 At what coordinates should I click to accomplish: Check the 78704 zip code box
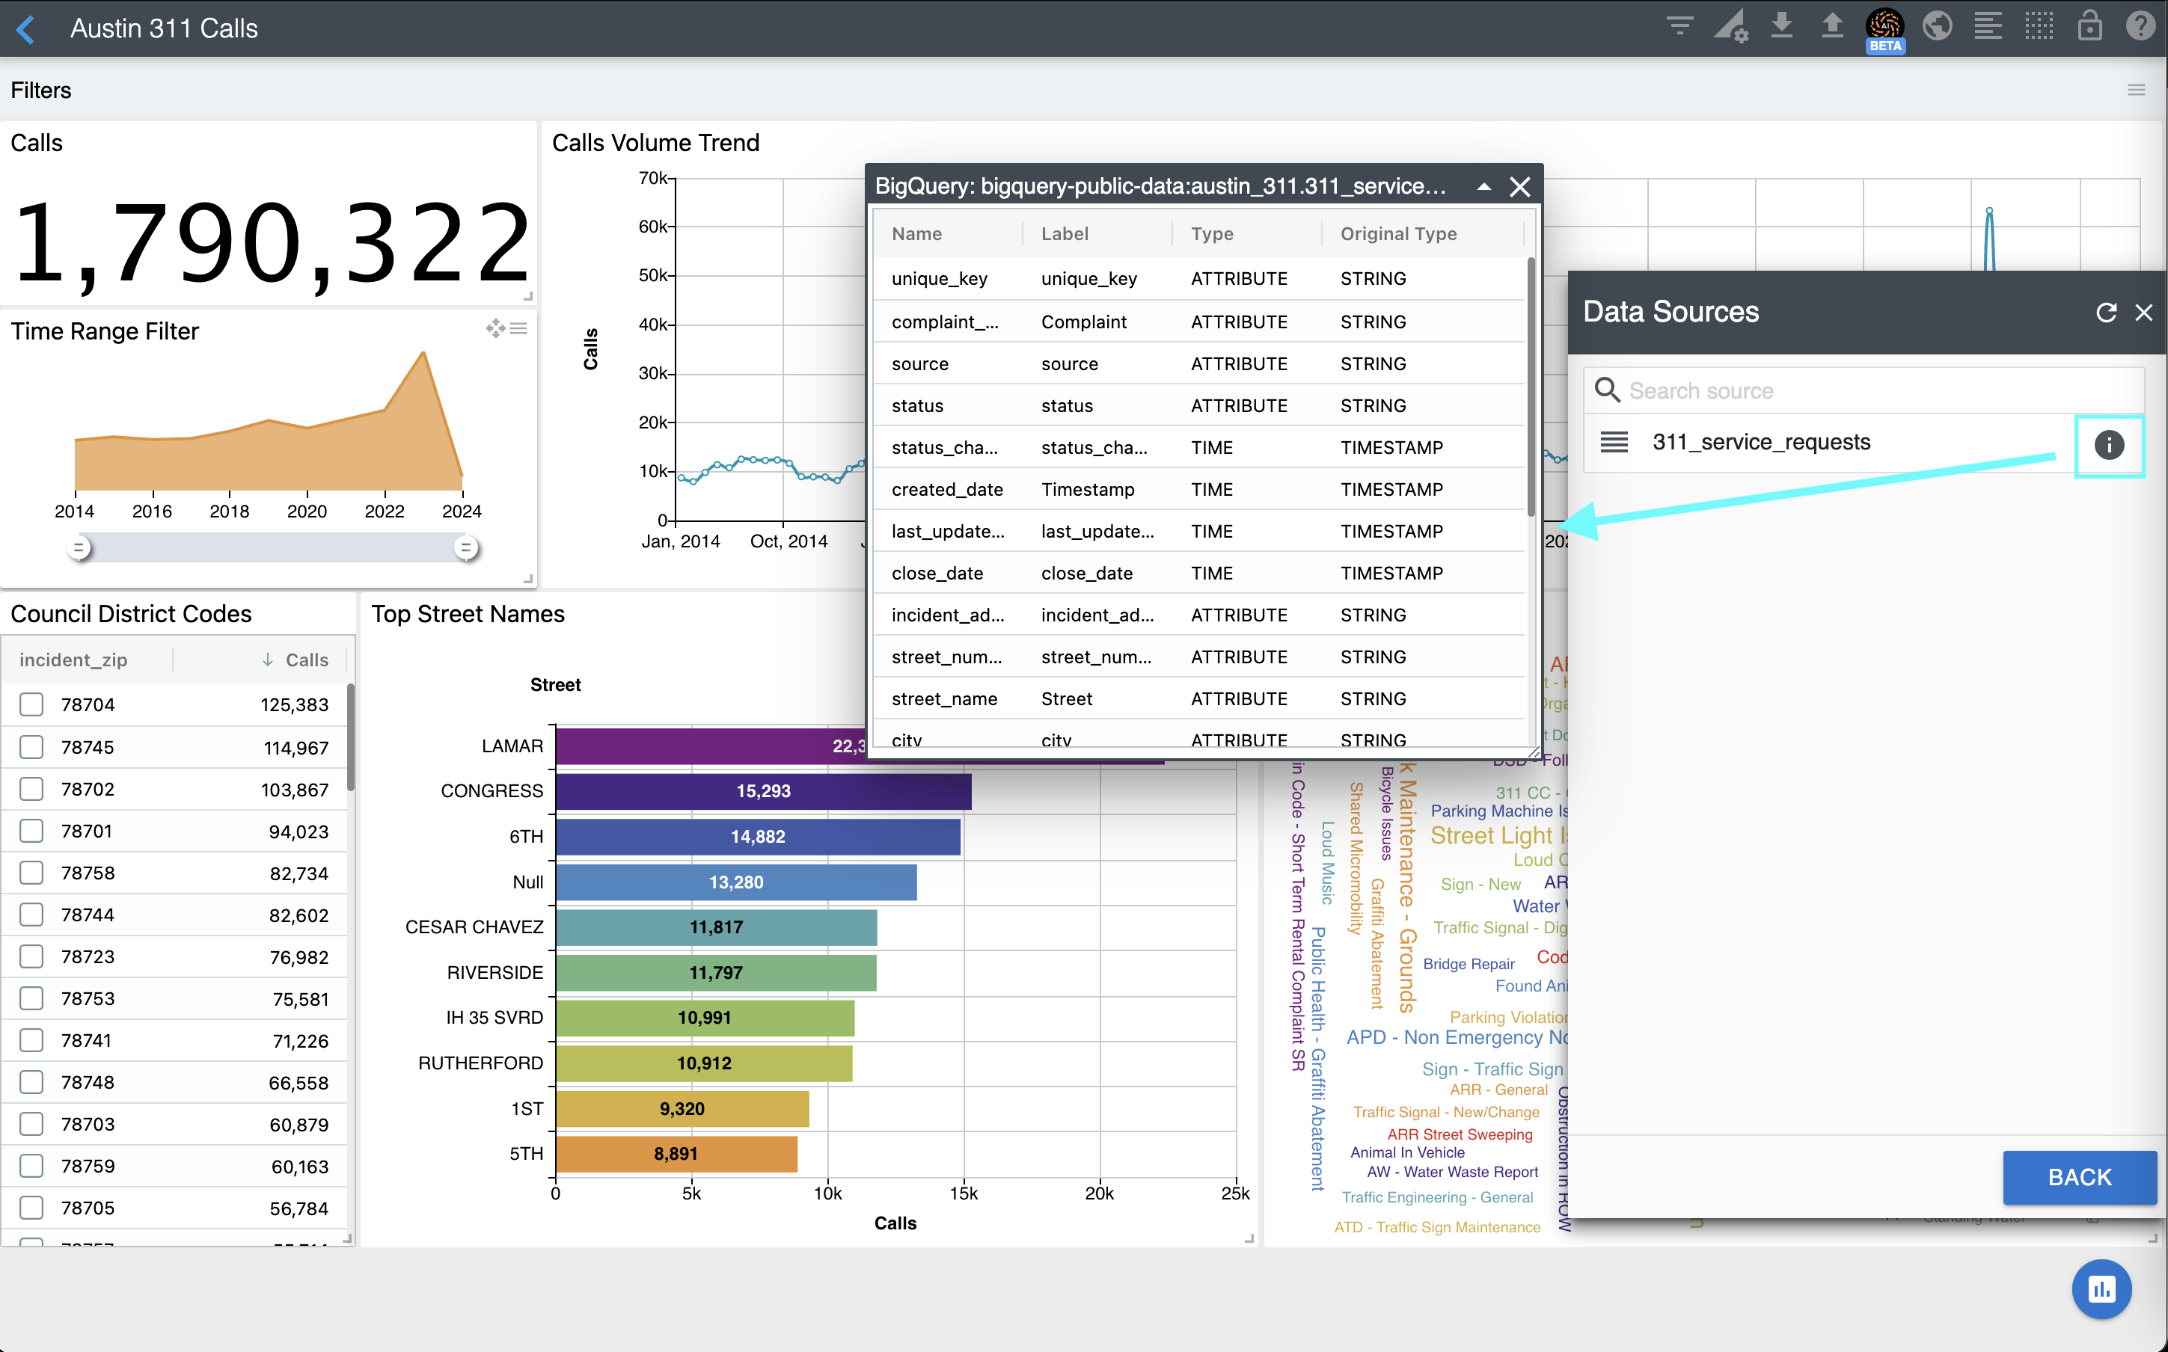click(32, 704)
